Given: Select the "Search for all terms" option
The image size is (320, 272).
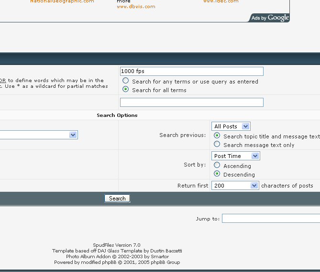Looking at the screenshot, I should [x=126, y=89].
